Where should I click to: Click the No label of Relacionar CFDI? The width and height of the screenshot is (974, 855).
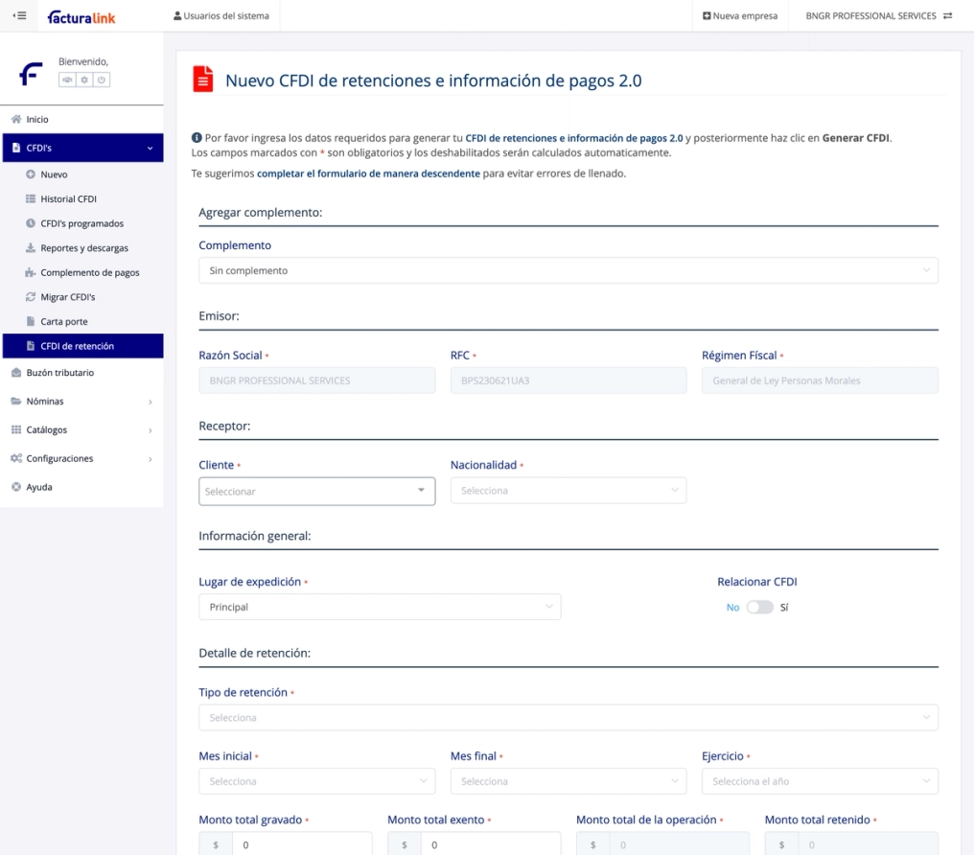pyautogui.click(x=733, y=608)
